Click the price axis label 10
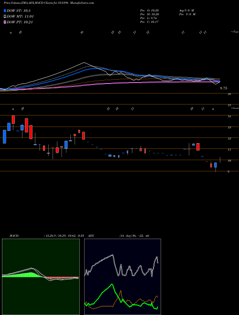239x315 pixels. click(229, 161)
